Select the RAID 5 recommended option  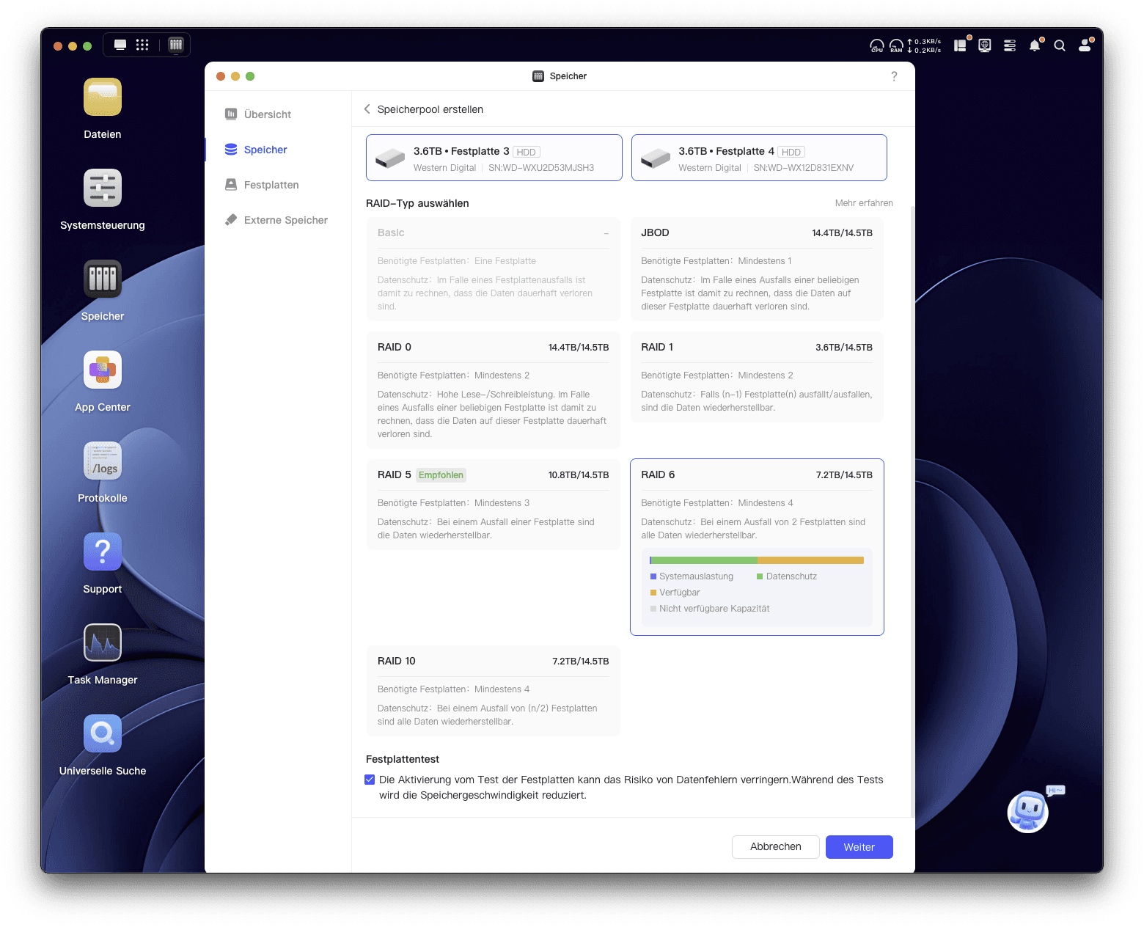coord(493,504)
